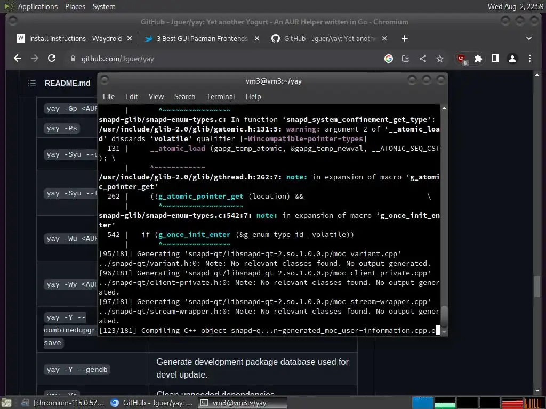Expand the tab search chevron
The image size is (546, 409).
click(x=528, y=38)
